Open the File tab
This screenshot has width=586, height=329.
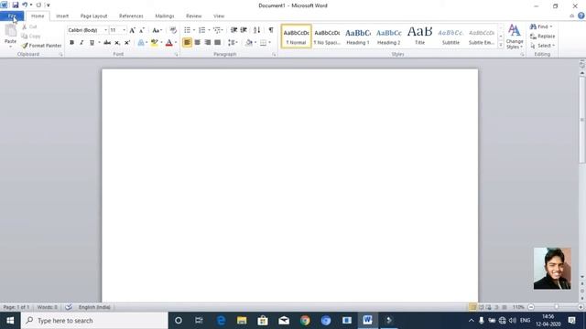(12, 16)
